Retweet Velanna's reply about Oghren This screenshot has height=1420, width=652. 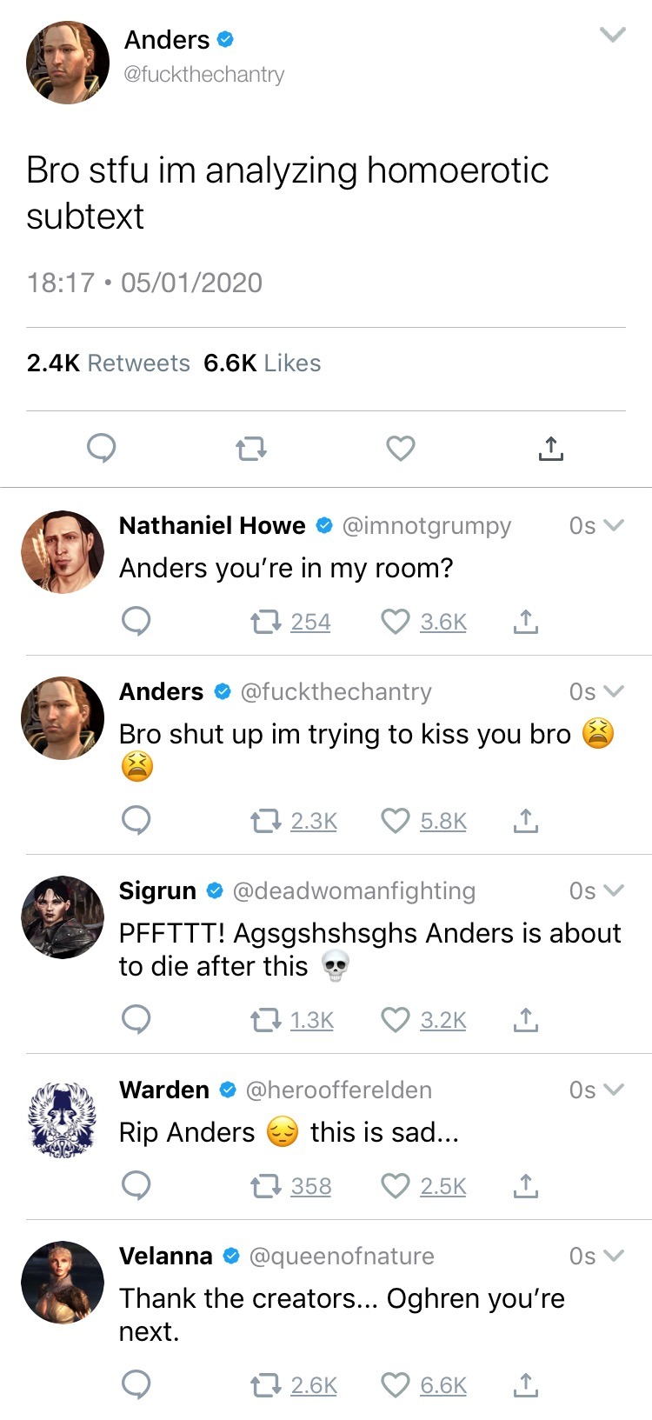tap(265, 1385)
